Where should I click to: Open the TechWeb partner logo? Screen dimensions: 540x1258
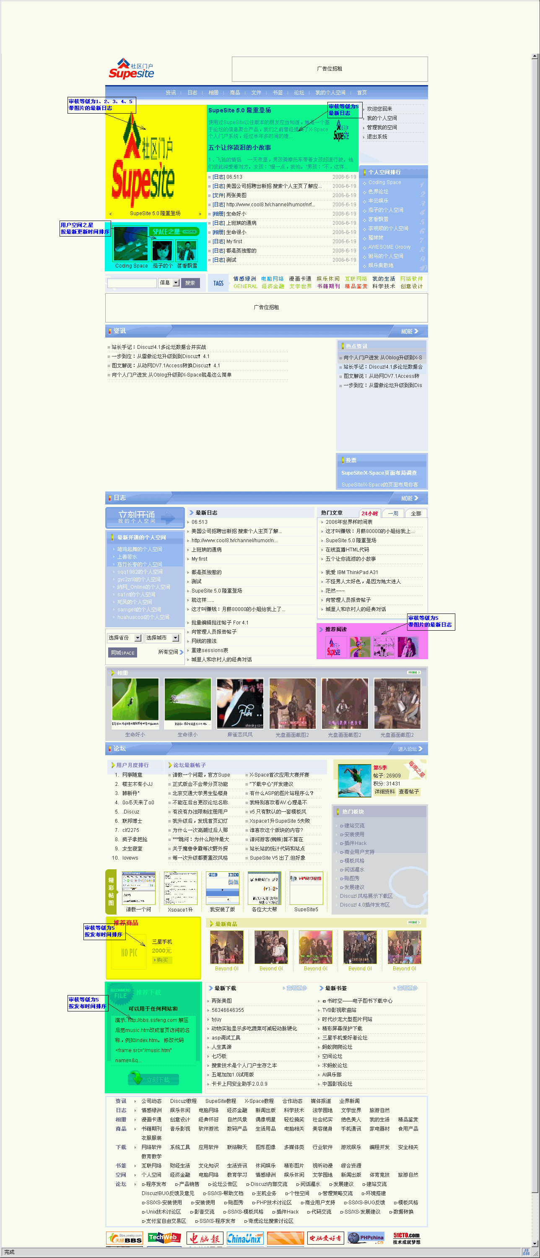click(164, 1238)
